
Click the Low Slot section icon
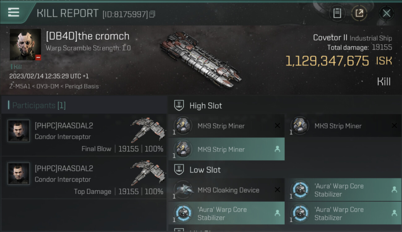click(179, 170)
